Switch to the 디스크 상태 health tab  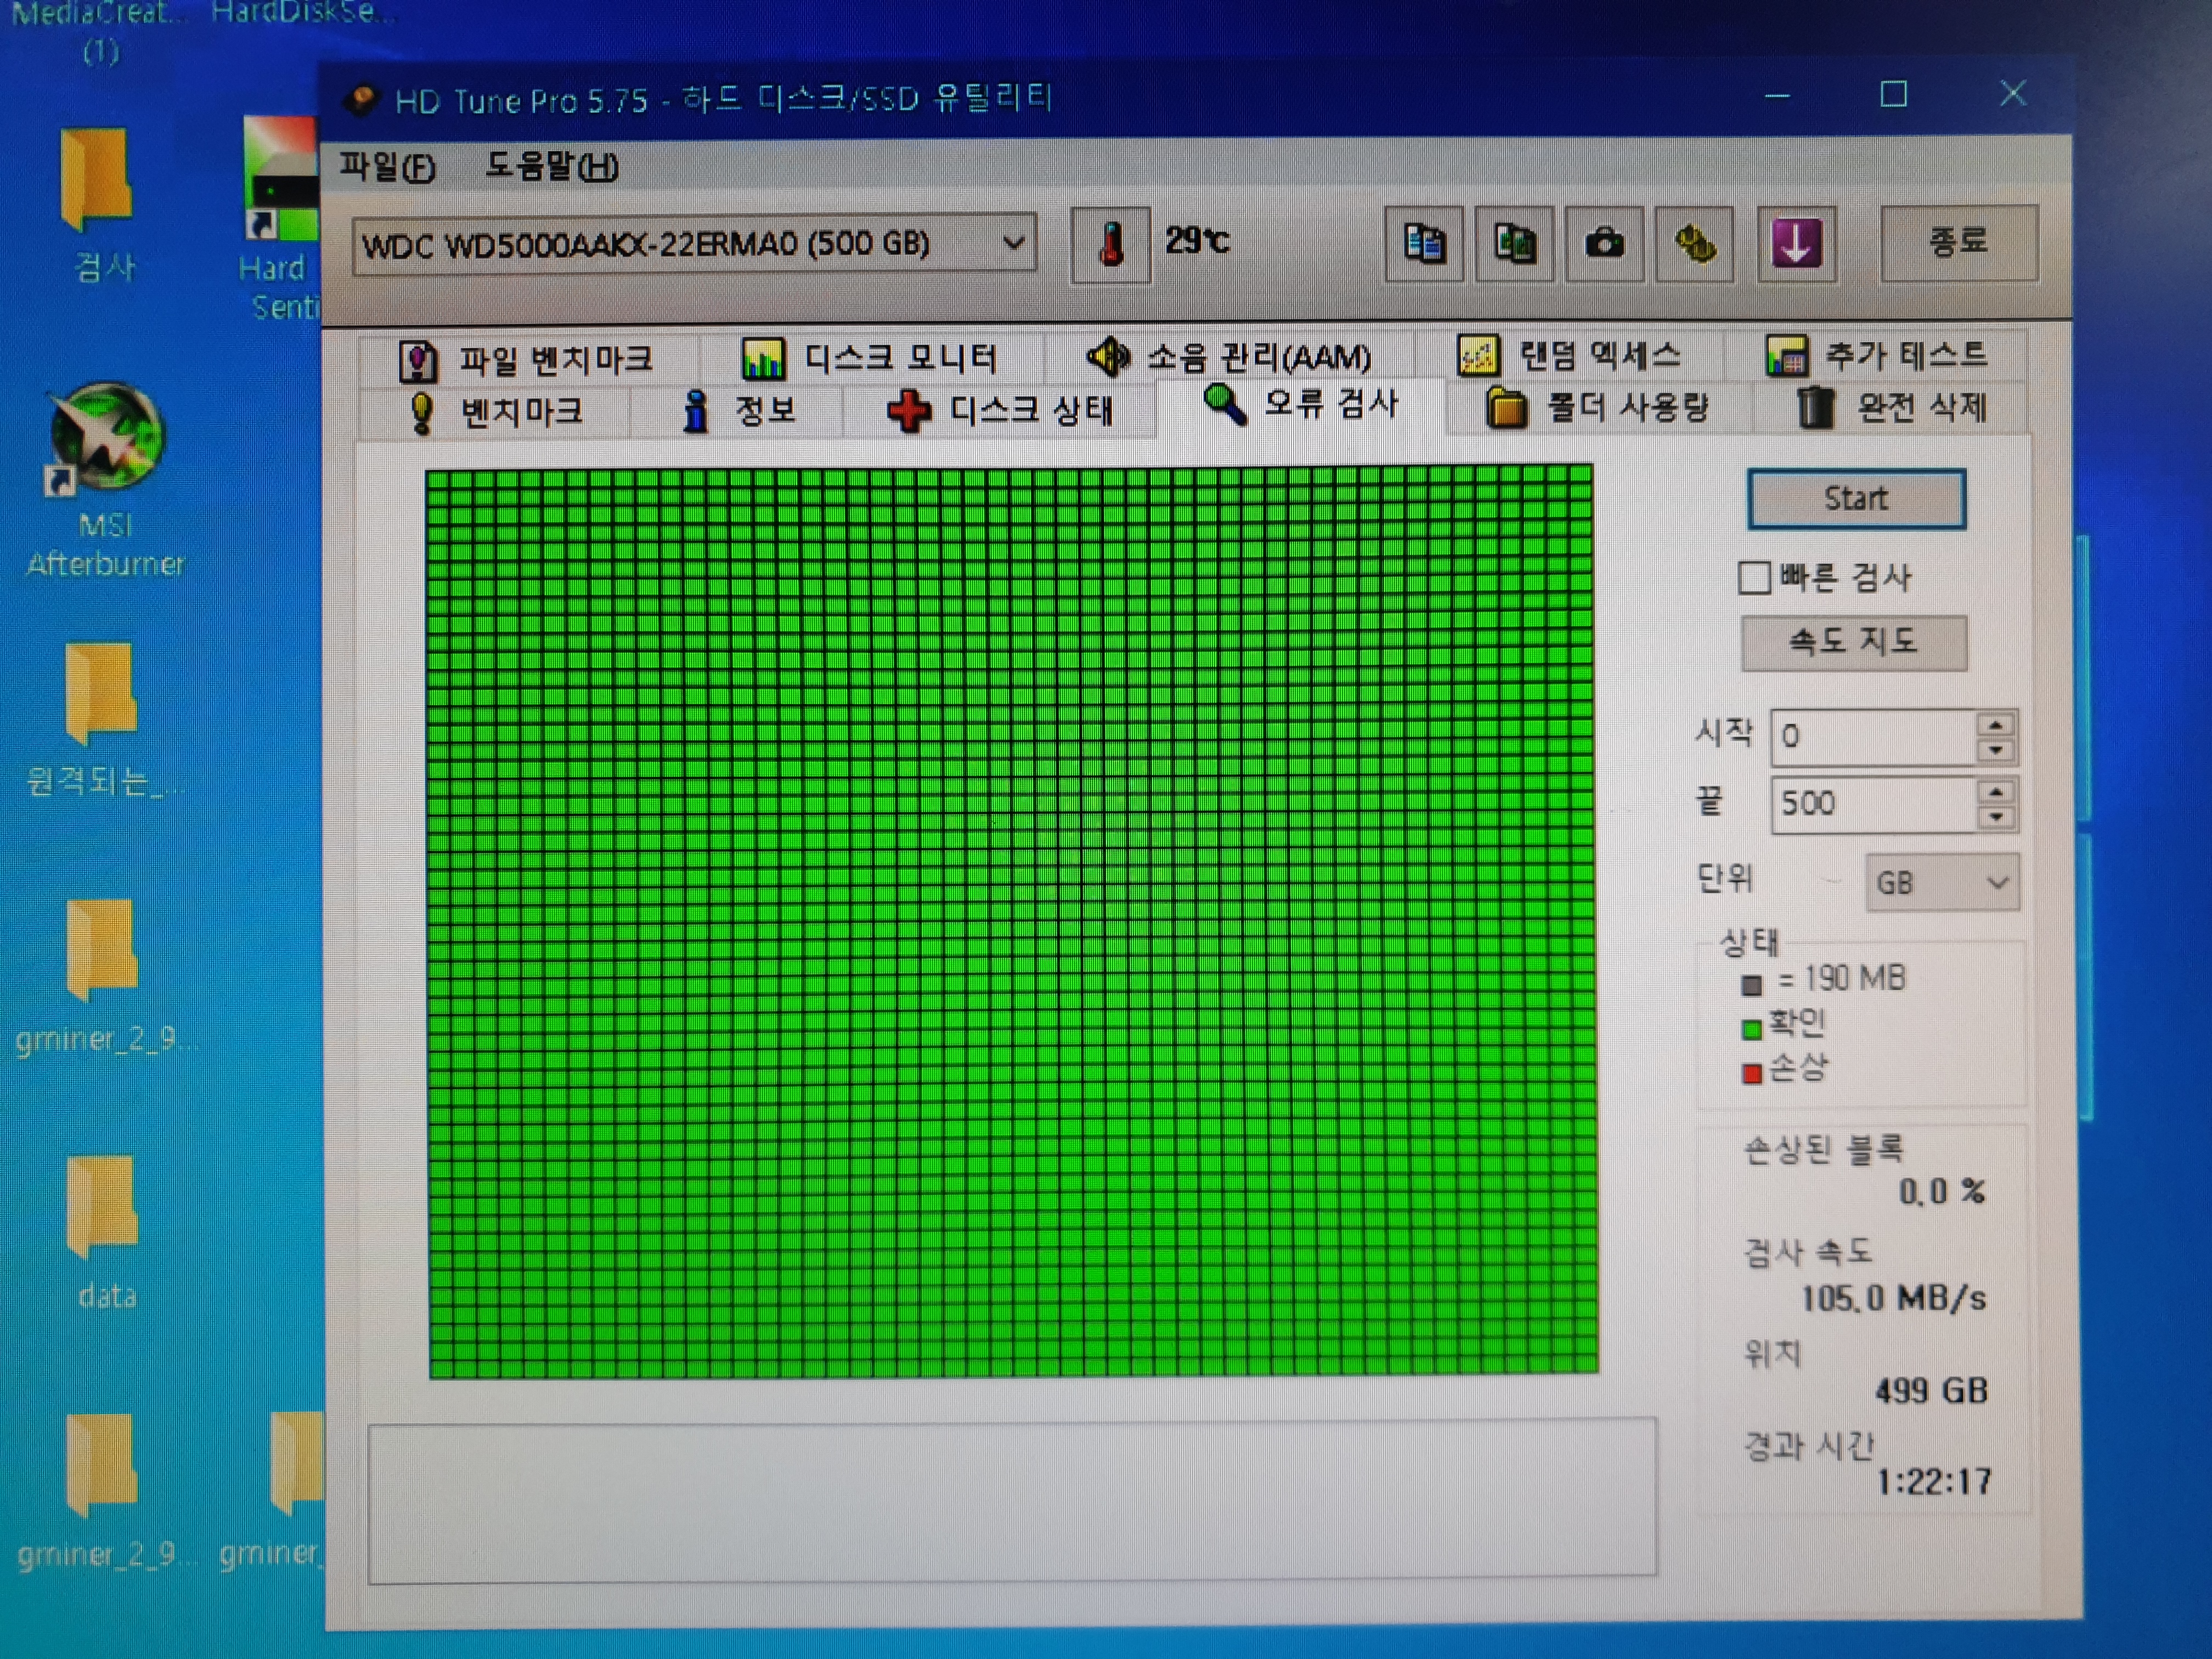point(1000,411)
